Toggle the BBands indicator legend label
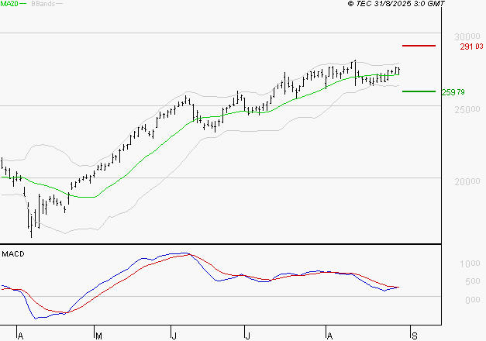The width and height of the screenshot is (486, 341). (x=43, y=4)
